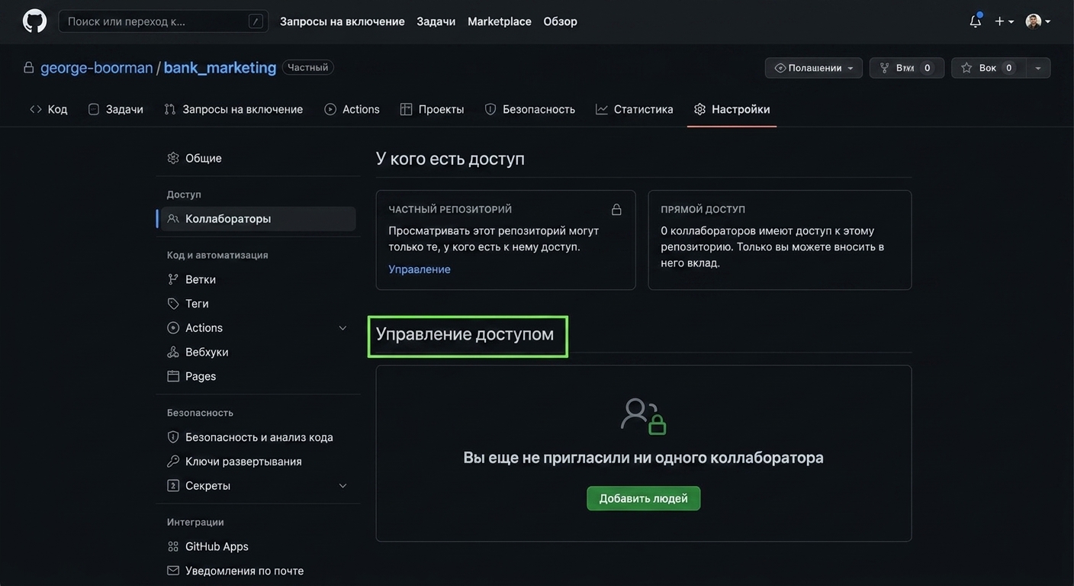Open Вебхуки via the webhook icon
1074x586 pixels.
point(173,352)
